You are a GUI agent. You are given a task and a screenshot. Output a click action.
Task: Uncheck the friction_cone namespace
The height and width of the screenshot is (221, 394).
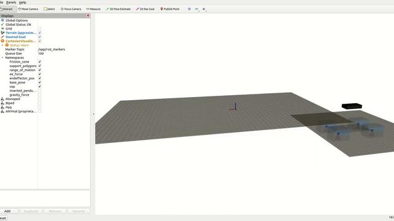coord(39,61)
